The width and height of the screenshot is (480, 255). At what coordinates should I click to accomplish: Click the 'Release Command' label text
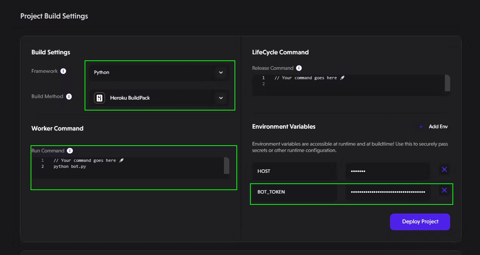tap(273, 68)
